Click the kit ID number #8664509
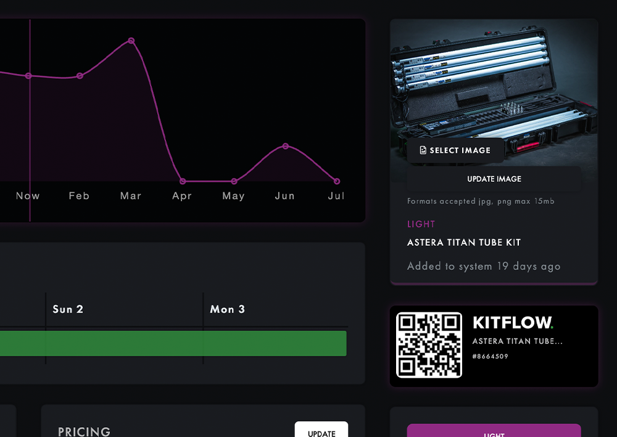This screenshot has width=617, height=437. (x=491, y=356)
